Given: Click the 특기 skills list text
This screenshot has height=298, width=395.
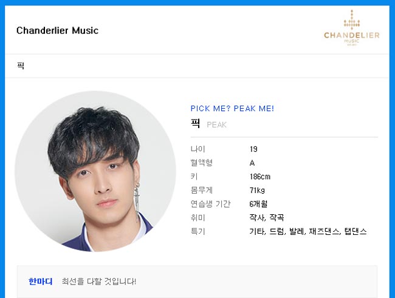Looking at the screenshot, I should click(x=308, y=231).
